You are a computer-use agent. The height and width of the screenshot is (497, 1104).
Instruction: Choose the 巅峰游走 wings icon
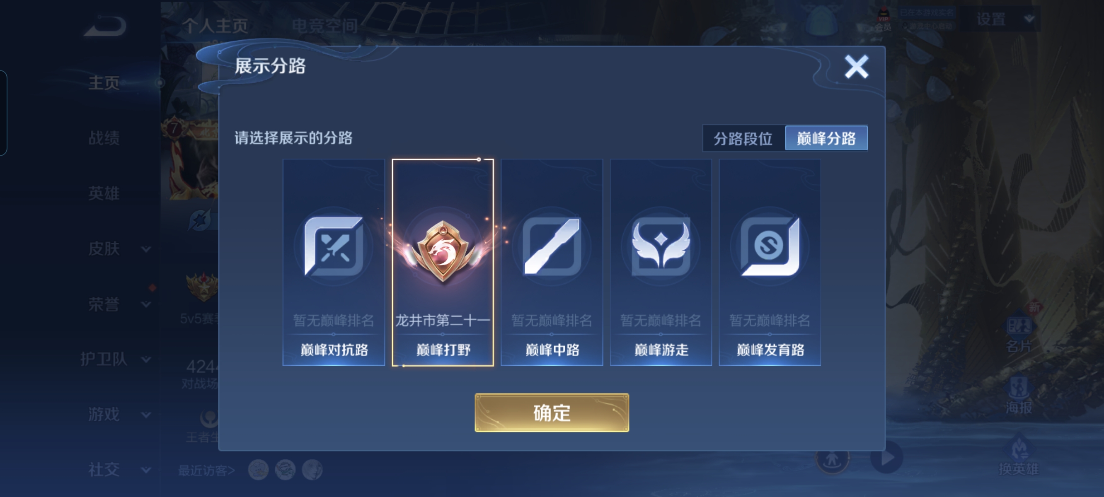point(661,246)
